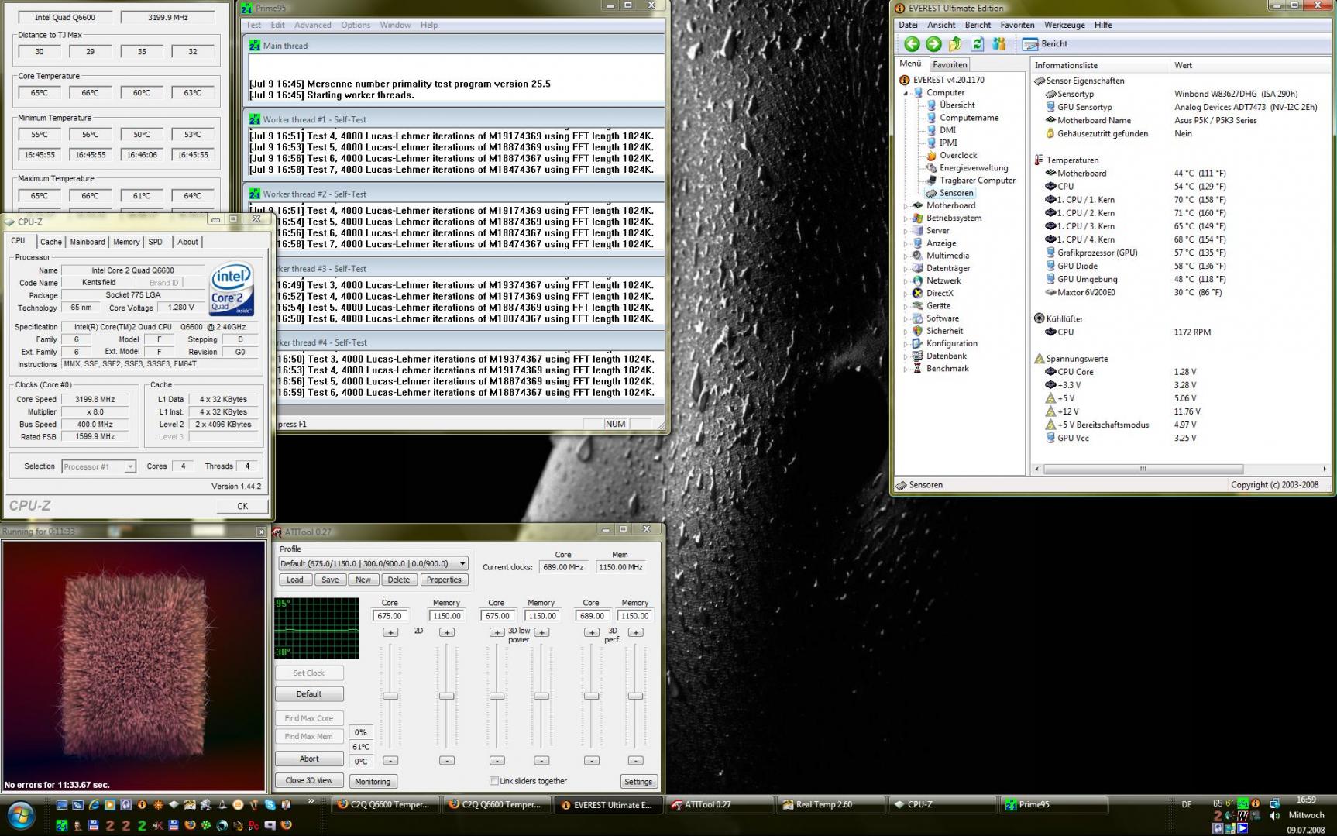
Task: Click the back arrow in EVEREST toolbar
Action: (x=912, y=44)
